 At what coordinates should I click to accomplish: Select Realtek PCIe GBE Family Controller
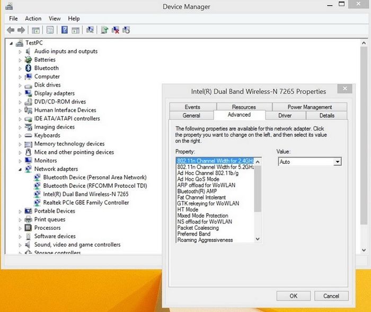(x=86, y=203)
